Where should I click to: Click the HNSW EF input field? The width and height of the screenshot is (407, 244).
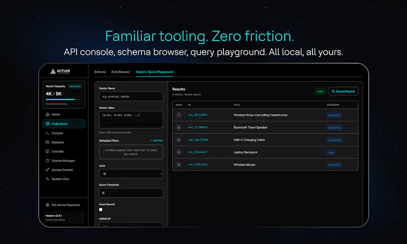[x=131, y=224]
